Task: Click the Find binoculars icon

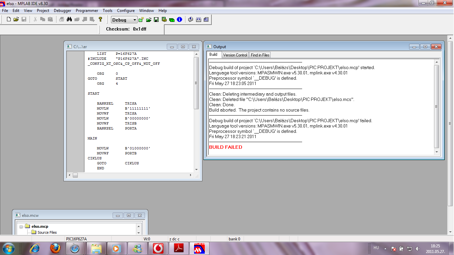Action: pyautogui.click(x=69, y=20)
